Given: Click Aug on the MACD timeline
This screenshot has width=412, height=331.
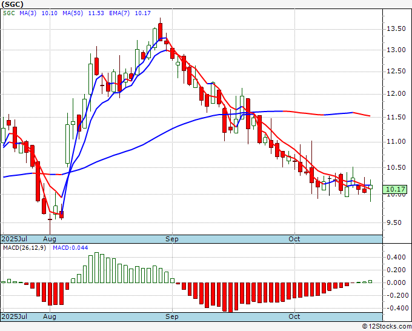Looking at the screenshot, I should click(50, 316).
